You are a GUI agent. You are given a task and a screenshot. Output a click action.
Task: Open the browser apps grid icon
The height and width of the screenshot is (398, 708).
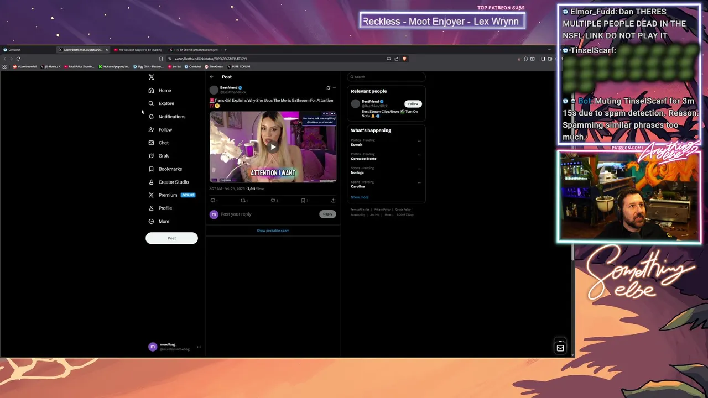pyautogui.click(x=4, y=66)
